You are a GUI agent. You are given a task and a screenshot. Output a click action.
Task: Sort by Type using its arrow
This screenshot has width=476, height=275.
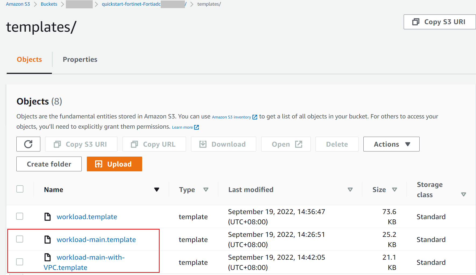[206, 190]
